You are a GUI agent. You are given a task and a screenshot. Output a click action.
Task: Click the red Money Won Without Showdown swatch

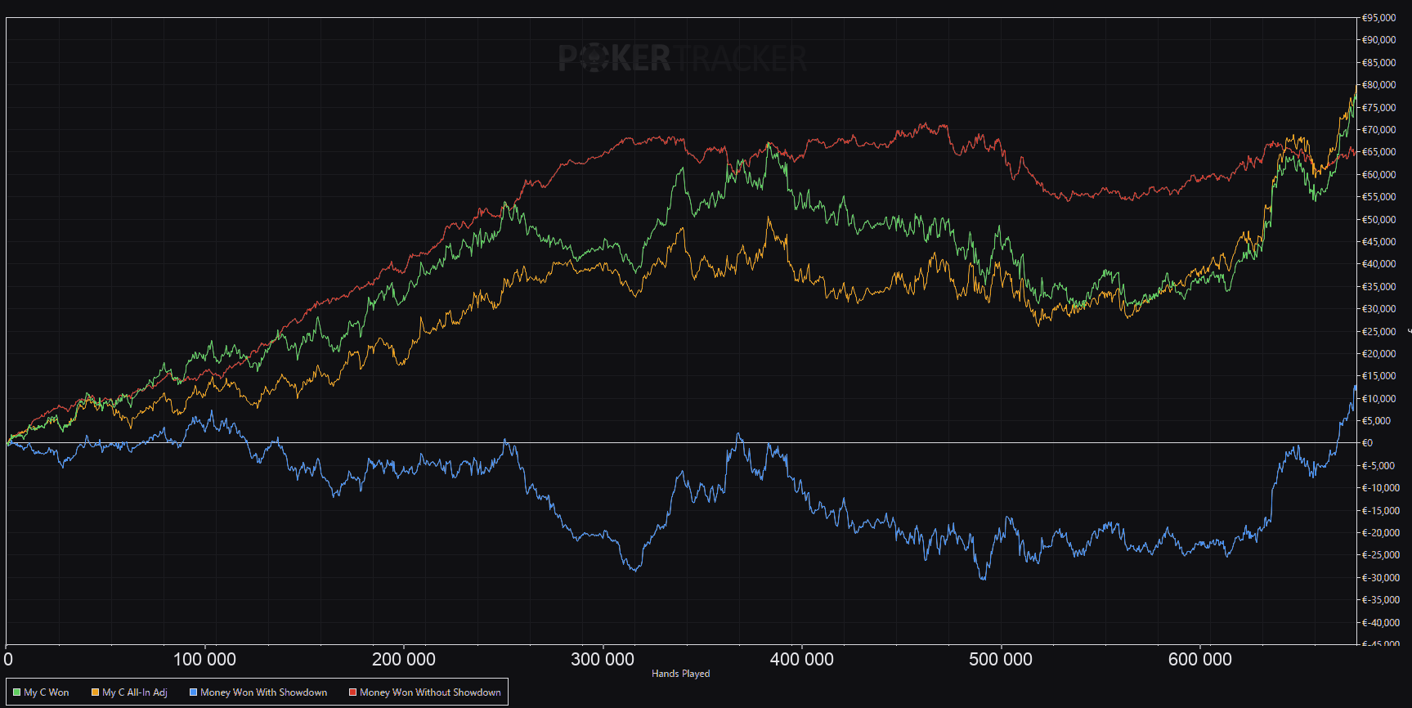click(x=352, y=692)
